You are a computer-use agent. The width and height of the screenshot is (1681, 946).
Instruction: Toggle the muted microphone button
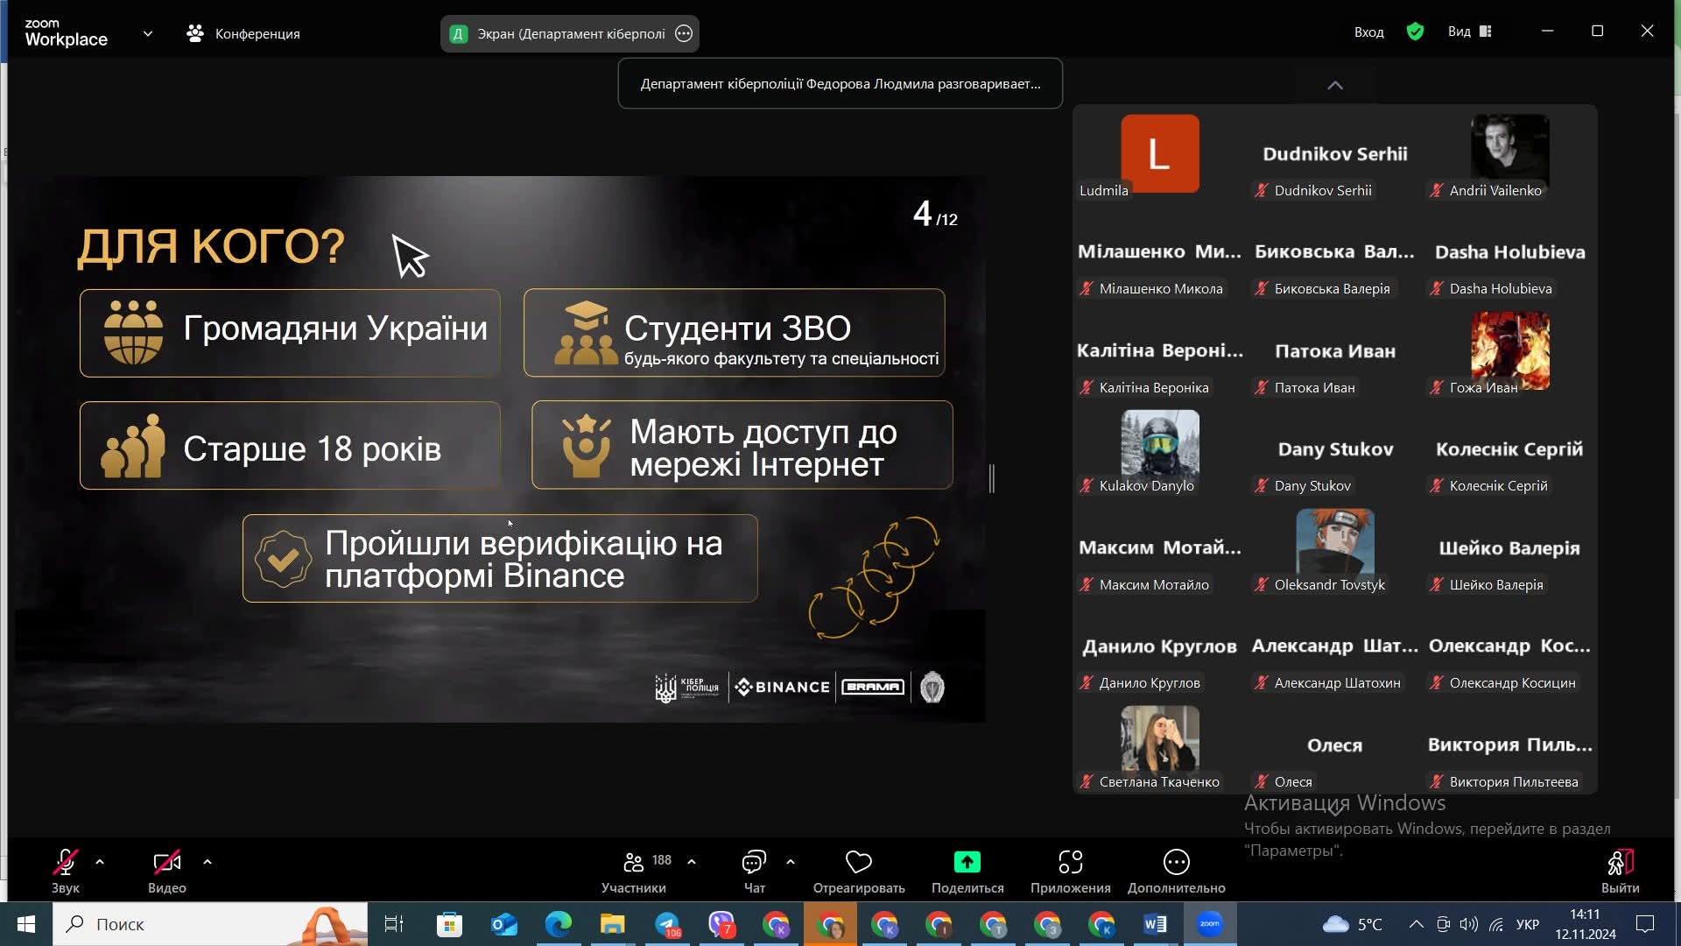coord(66,863)
